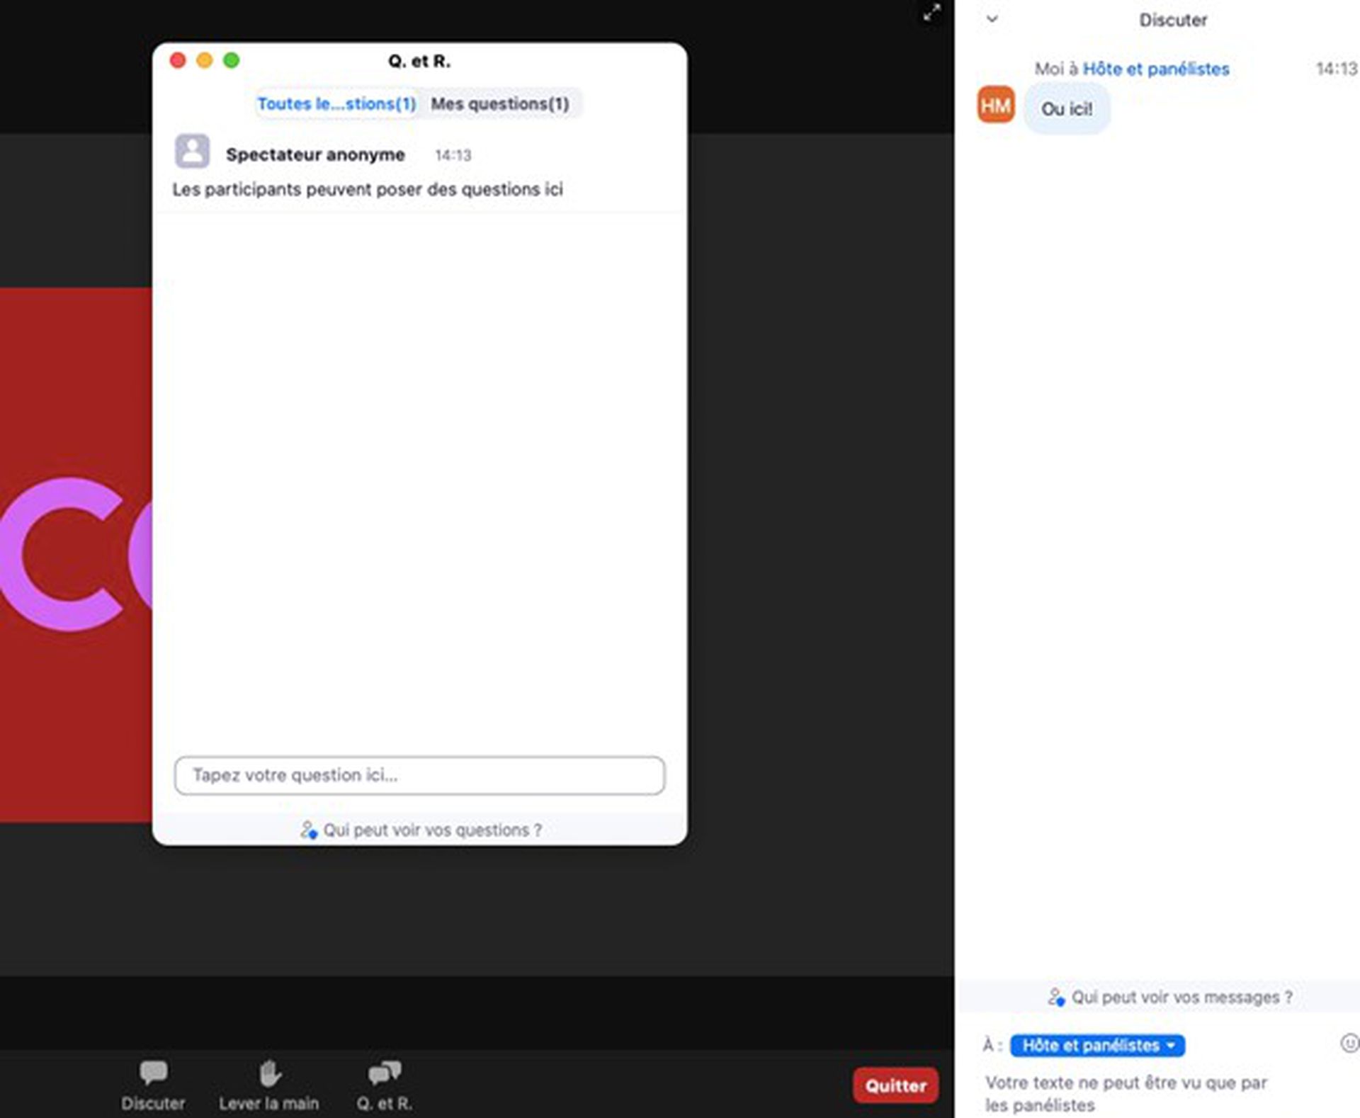Open the Q. et R. toolbar button

(384, 1085)
